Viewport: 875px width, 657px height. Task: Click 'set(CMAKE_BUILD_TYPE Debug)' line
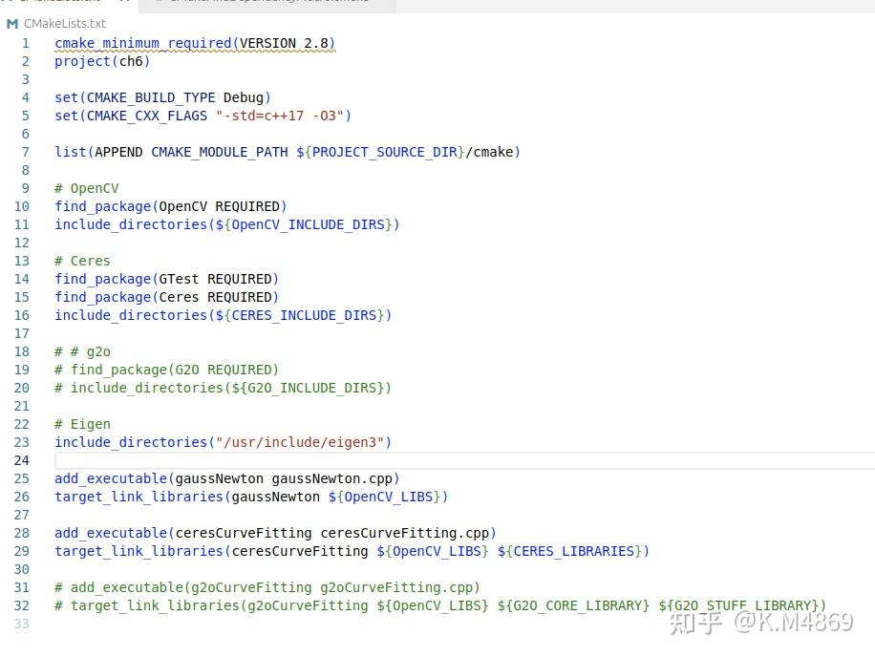[163, 97]
